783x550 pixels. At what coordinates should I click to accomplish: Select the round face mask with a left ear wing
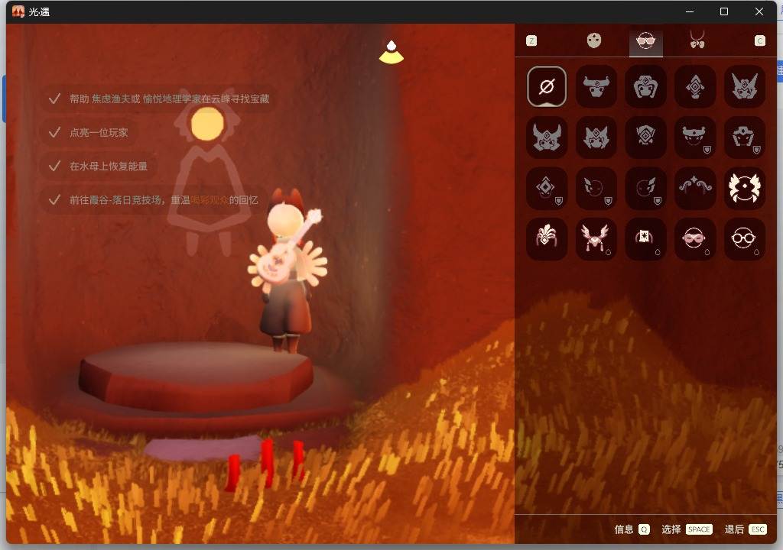[x=596, y=188]
